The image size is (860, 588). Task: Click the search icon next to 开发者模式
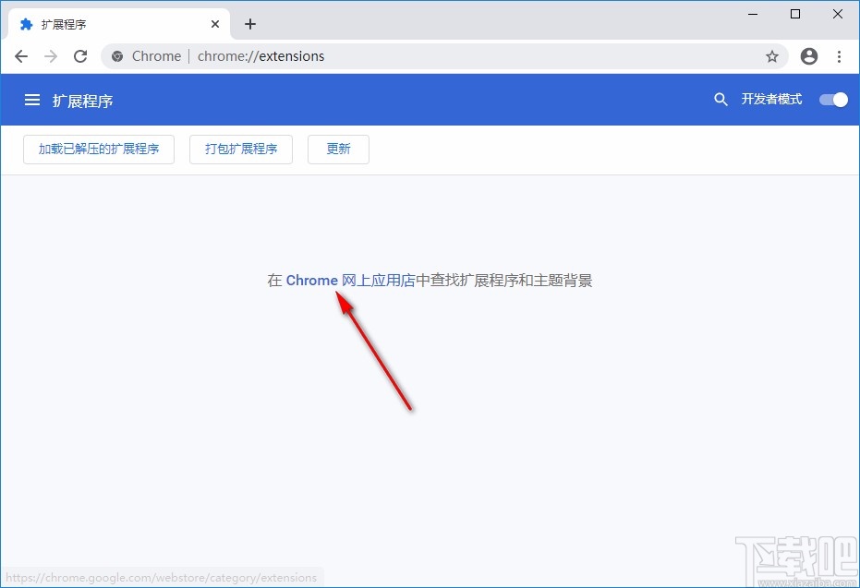tap(721, 100)
